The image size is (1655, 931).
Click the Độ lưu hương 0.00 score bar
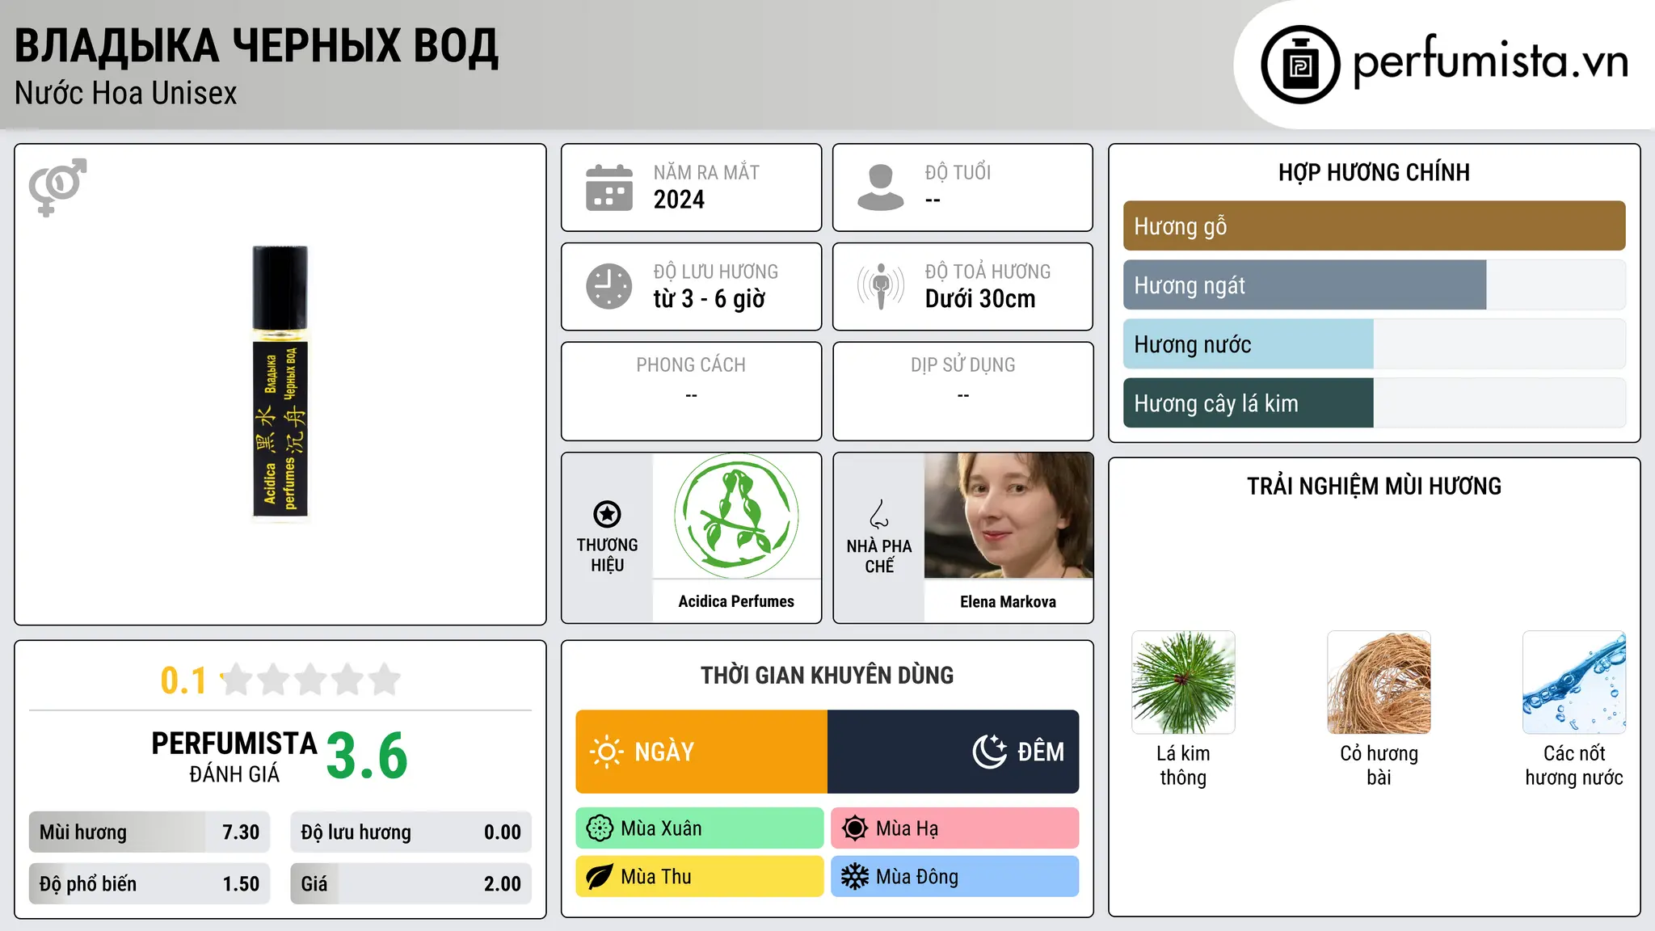(x=411, y=832)
